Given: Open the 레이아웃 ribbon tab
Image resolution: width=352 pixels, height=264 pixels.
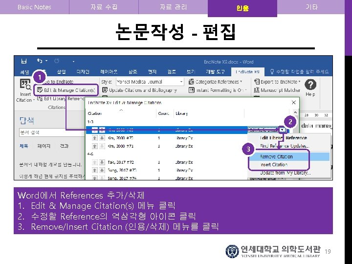Looking at the screenshot, I should pyautogui.click(x=109, y=71).
